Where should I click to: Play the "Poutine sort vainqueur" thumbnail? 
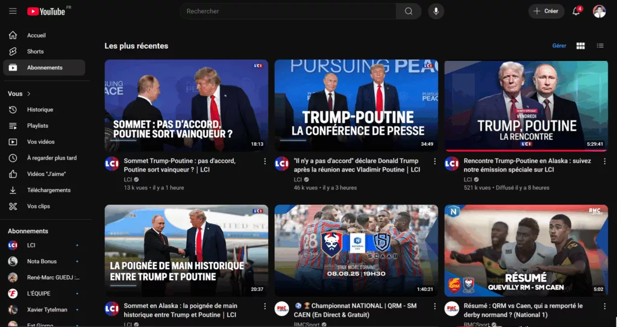[186, 105]
